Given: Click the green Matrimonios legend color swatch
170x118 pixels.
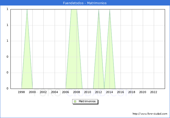Looking at the screenshot, I should point(75,101).
